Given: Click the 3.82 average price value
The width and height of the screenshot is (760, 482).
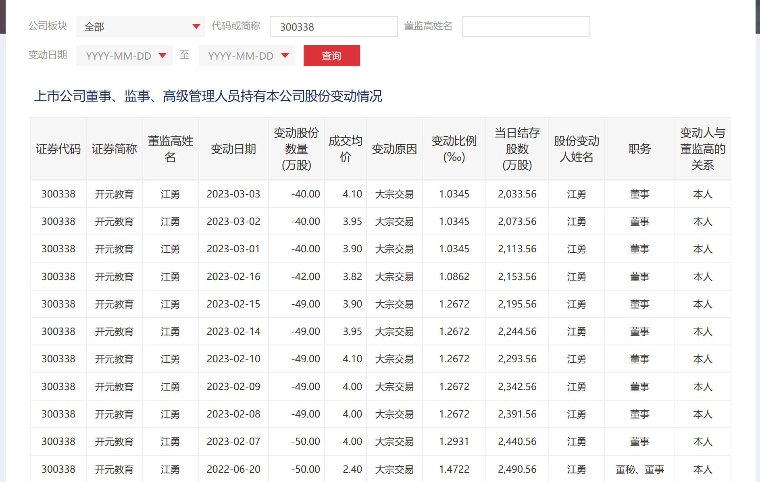Looking at the screenshot, I should point(352,276).
